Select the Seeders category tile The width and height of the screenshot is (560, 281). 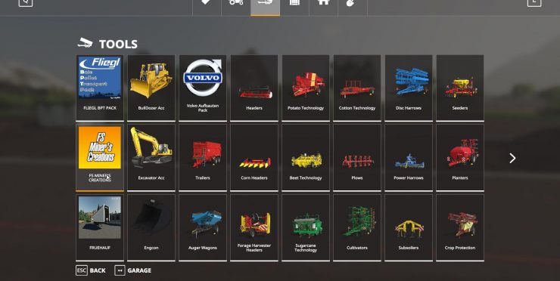click(x=459, y=88)
